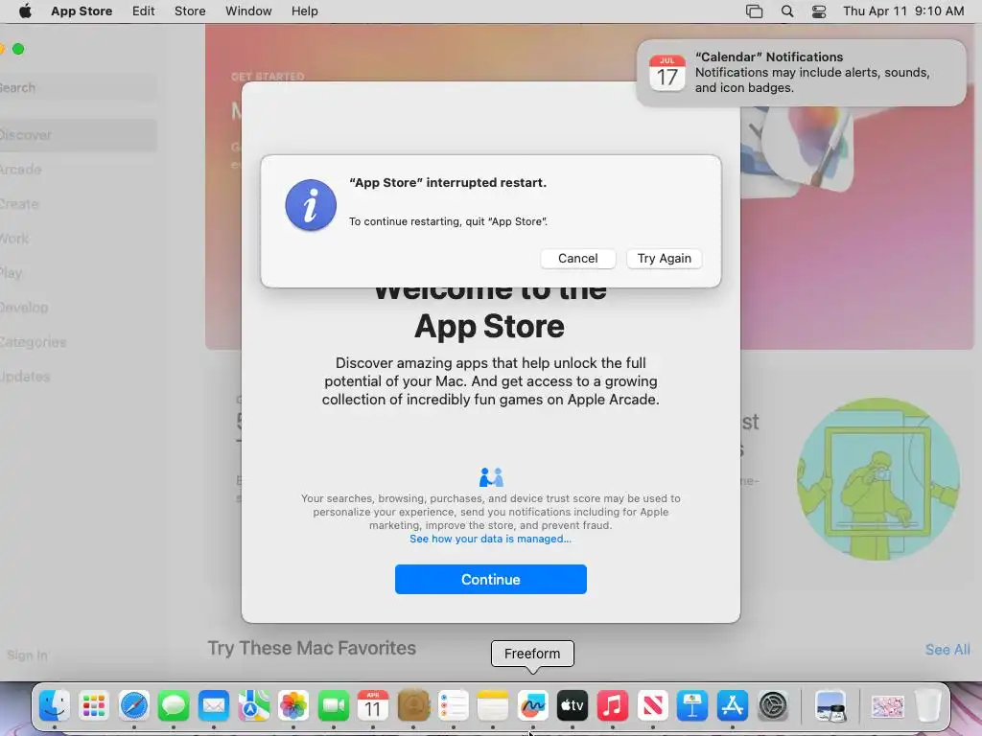Open the App Store menu
This screenshot has width=982, height=736.
point(82,11)
